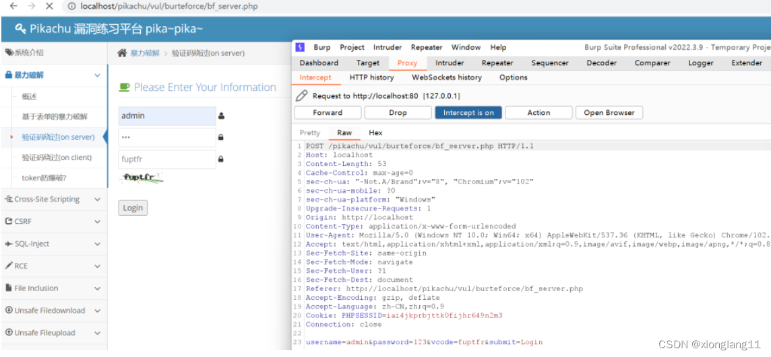Expand the File Inclusion section chevron
Screen dimensions: 771x357
pyautogui.click(x=97, y=288)
